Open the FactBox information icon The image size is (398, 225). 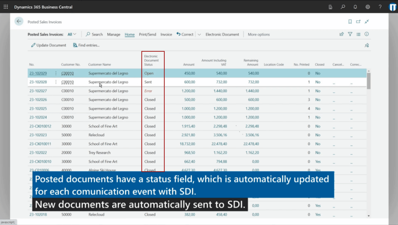367,34
